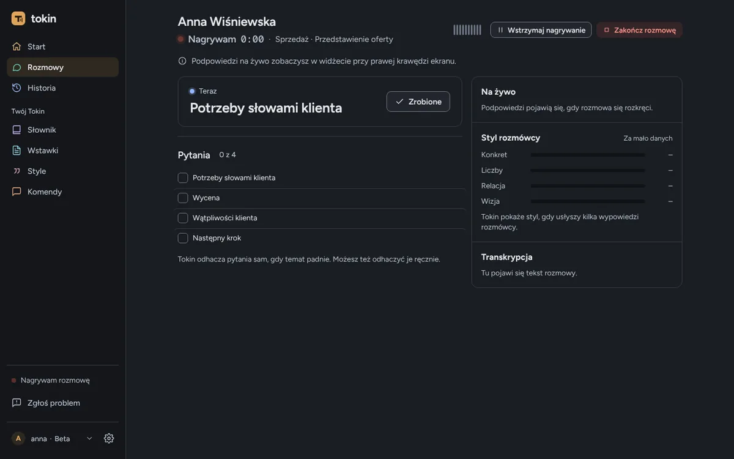Image resolution: width=734 pixels, height=459 pixels.
Task: Click the Wstrzymaj nagrywanie button
Action: [541, 30]
